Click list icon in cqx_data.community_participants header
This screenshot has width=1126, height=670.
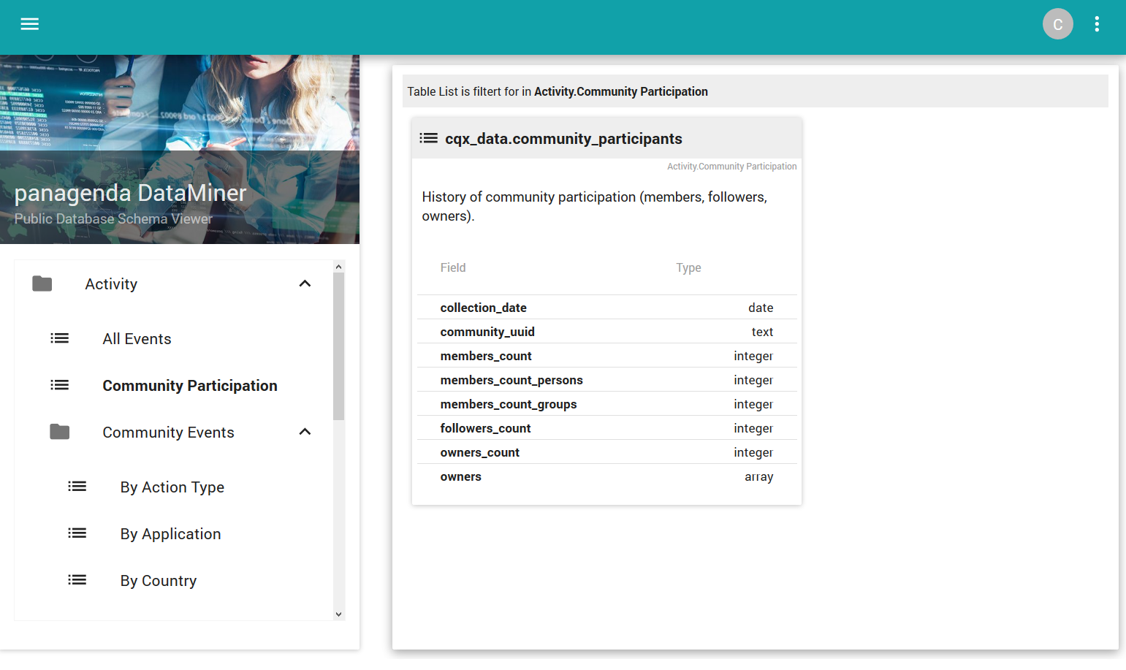click(x=429, y=138)
